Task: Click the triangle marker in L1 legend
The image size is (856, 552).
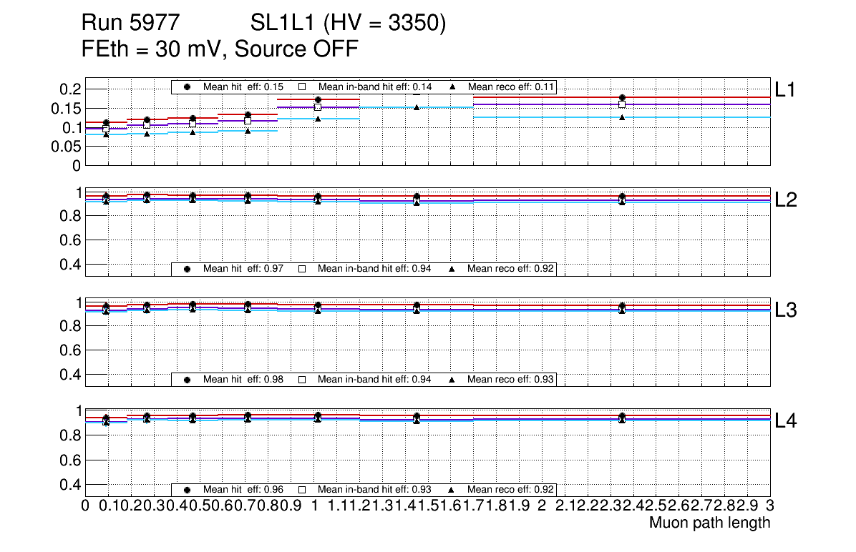Action: (452, 87)
